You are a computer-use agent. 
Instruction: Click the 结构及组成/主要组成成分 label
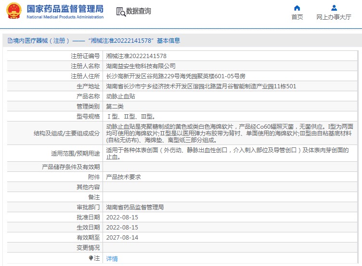coord(67,133)
